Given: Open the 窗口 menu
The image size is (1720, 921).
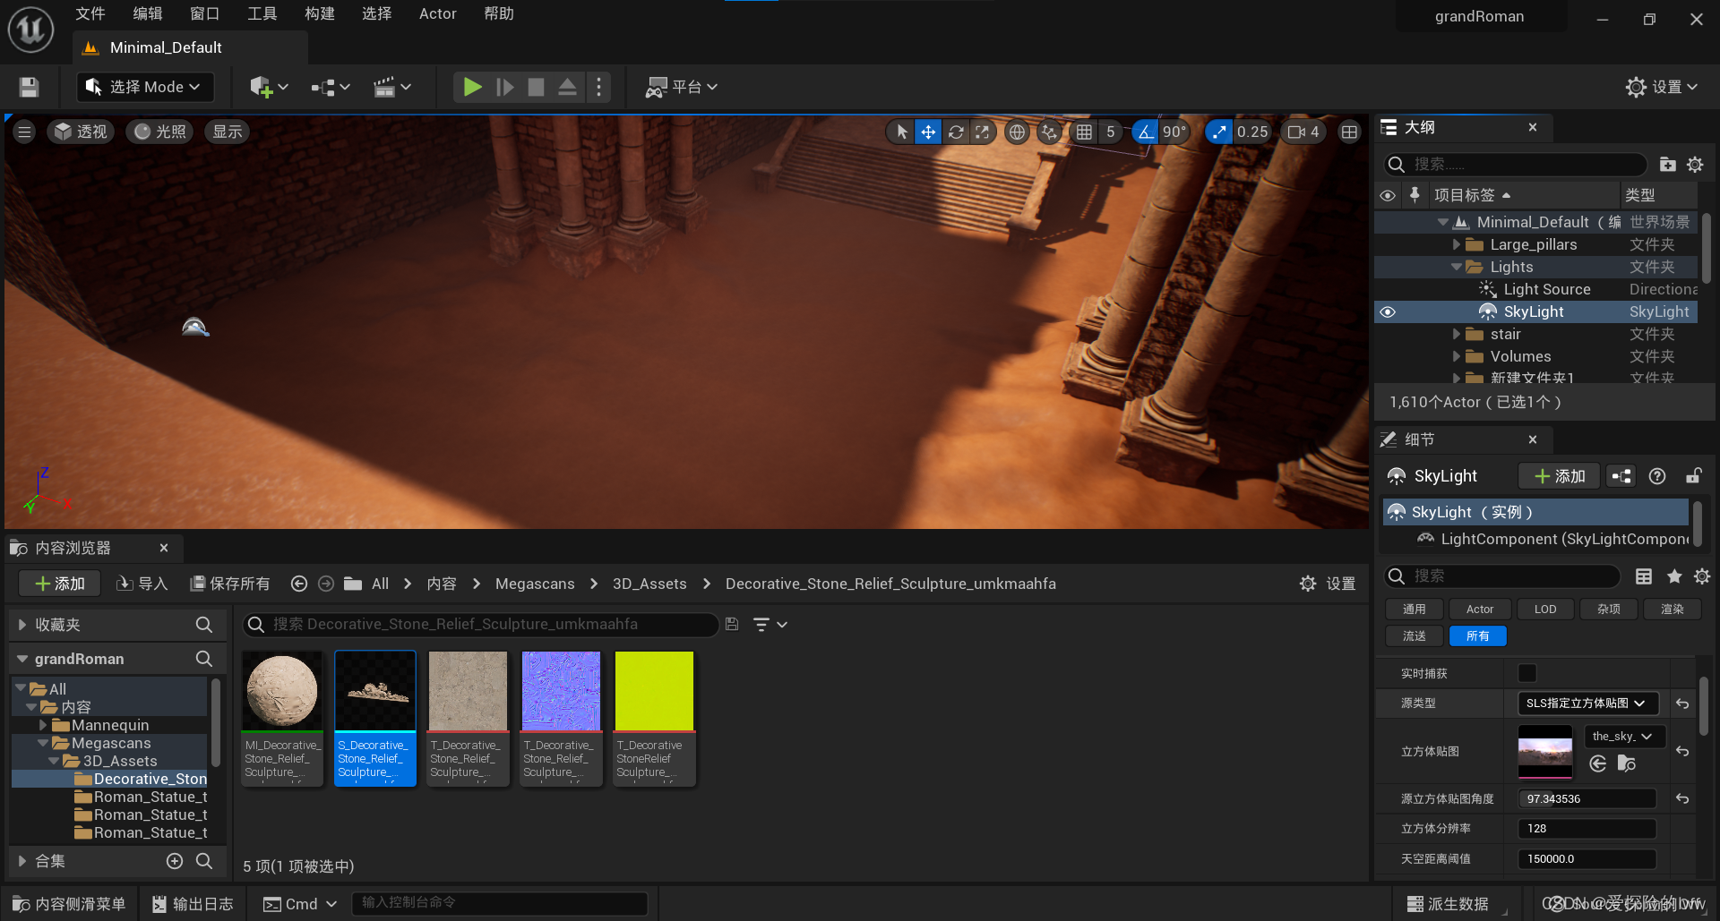Looking at the screenshot, I should (205, 13).
